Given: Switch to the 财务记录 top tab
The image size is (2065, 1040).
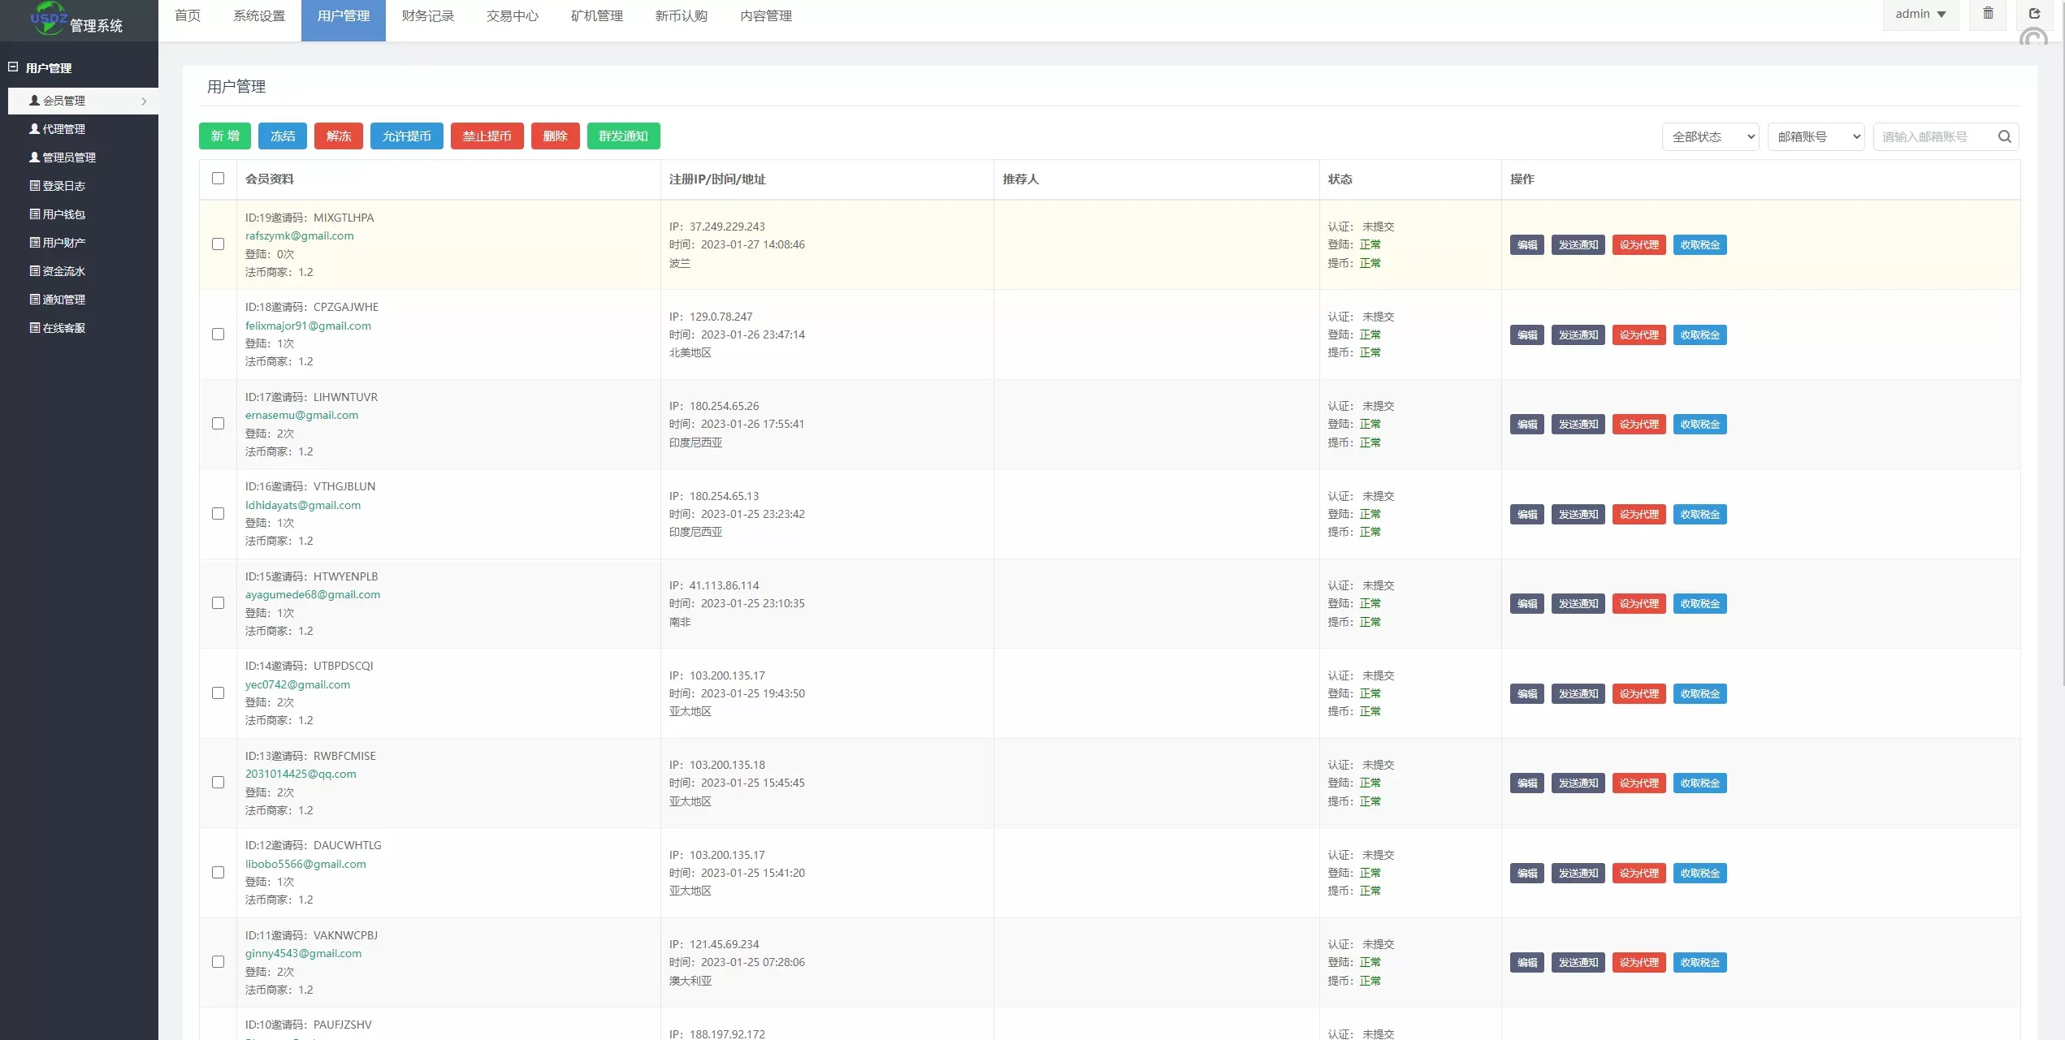Looking at the screenshot, I should coord(428,16).
